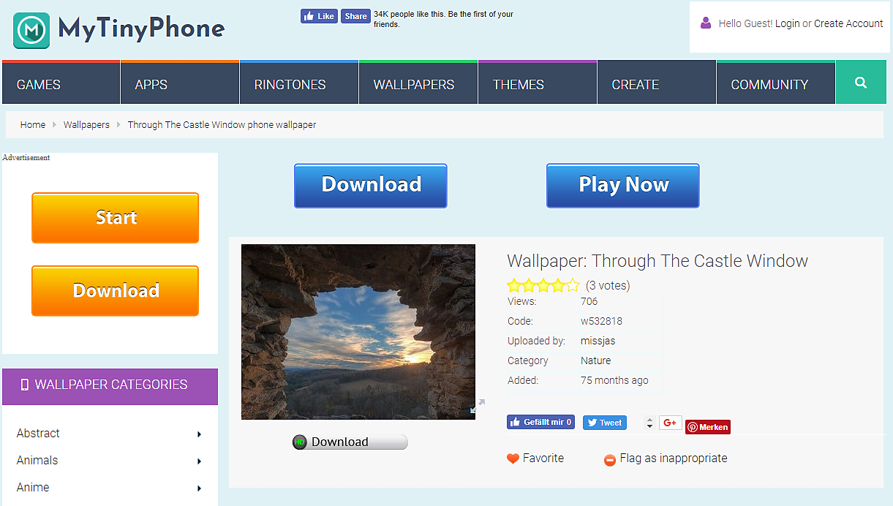Click the Login link
Image resolution: width=893 pixels, height=506 pixels.
point(787,23)
